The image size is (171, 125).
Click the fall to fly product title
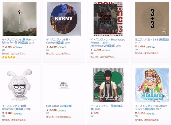[19, 41]
